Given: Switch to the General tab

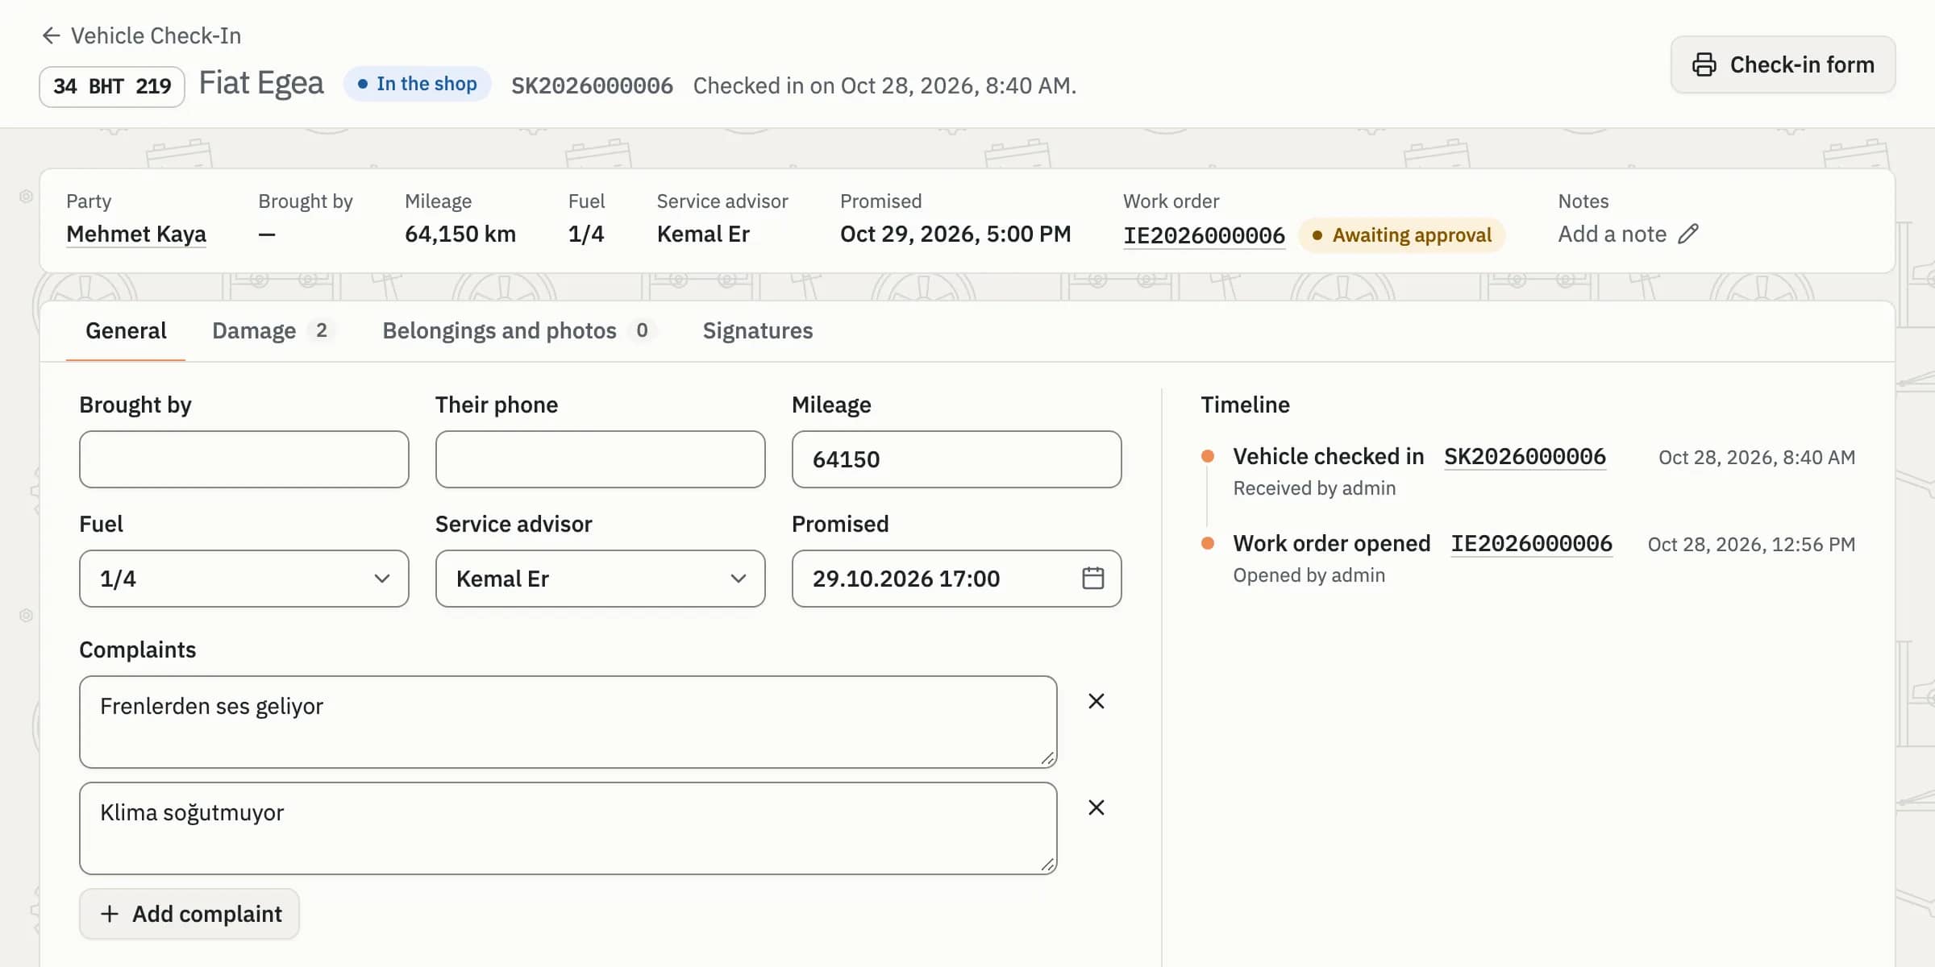Looking at the screenshot, I should point(126,330).
